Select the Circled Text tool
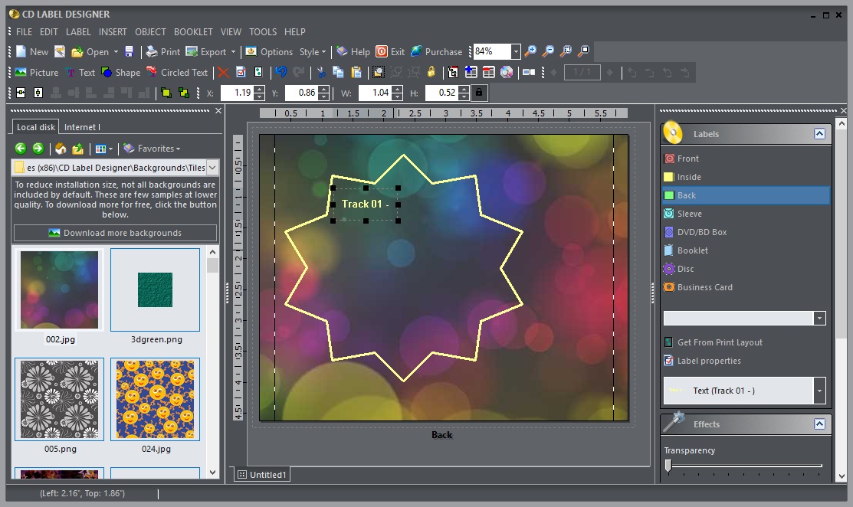The height and width of the screenshot is (507, 853). 177,72
